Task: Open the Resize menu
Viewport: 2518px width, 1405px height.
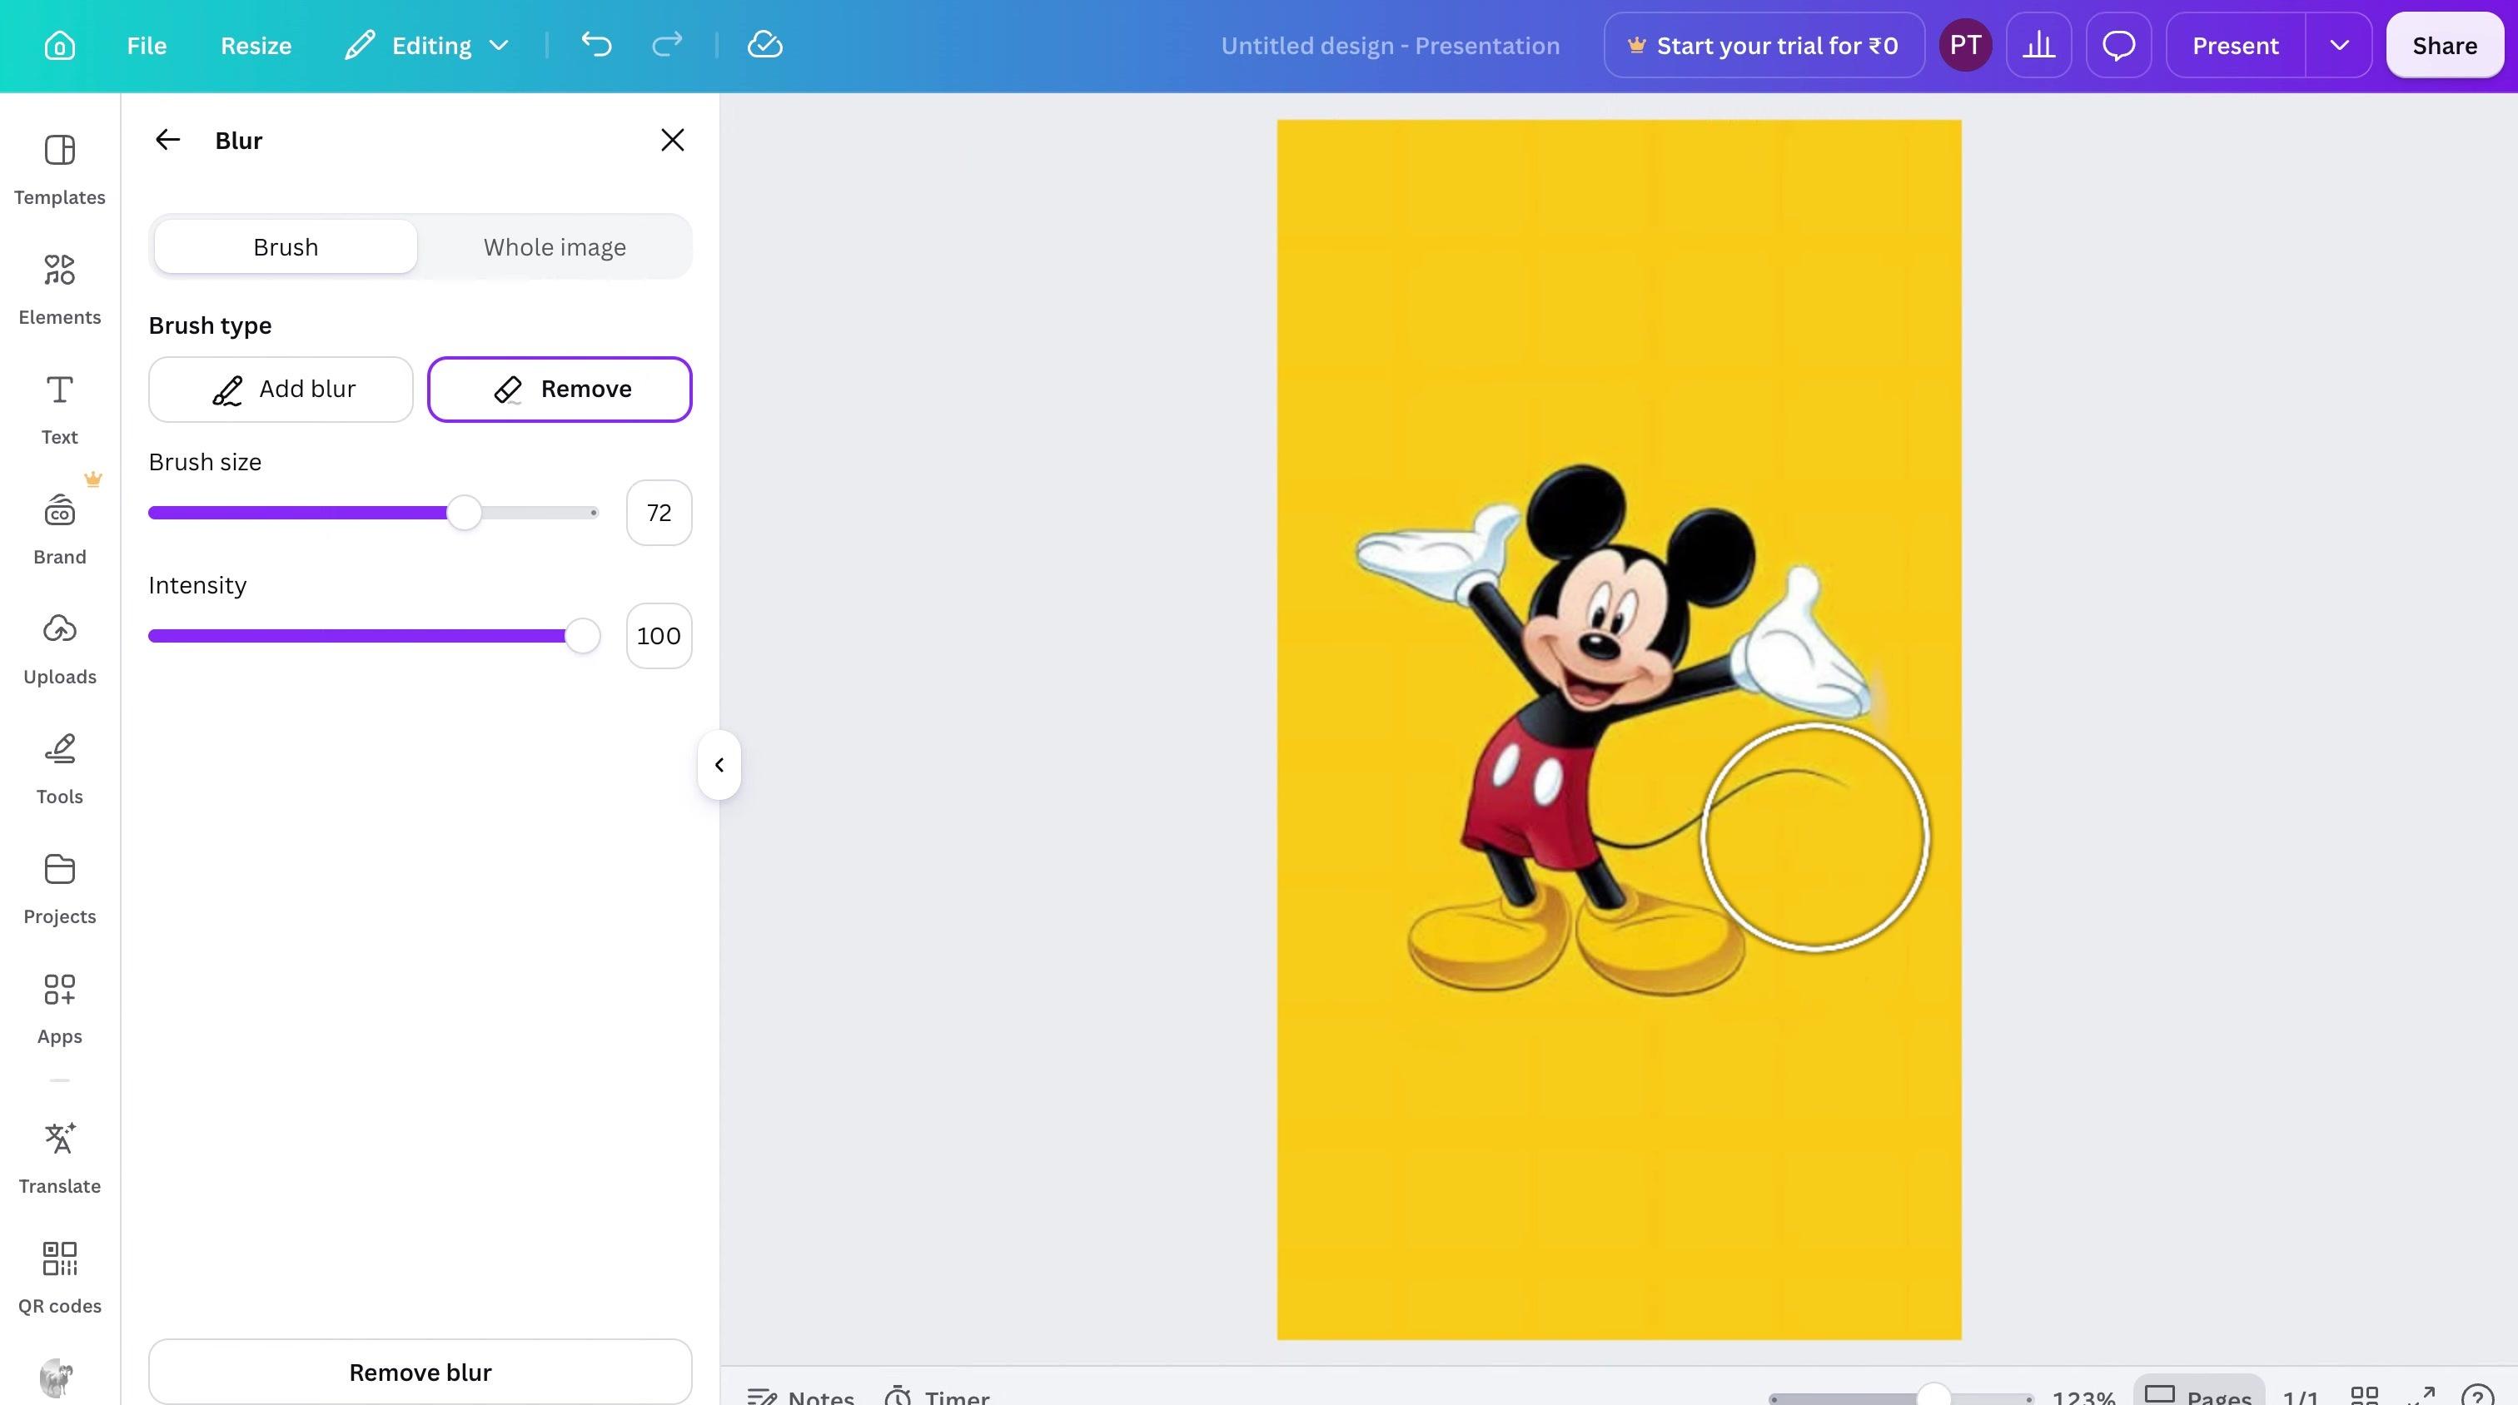Action: click(x=256, y=45)
